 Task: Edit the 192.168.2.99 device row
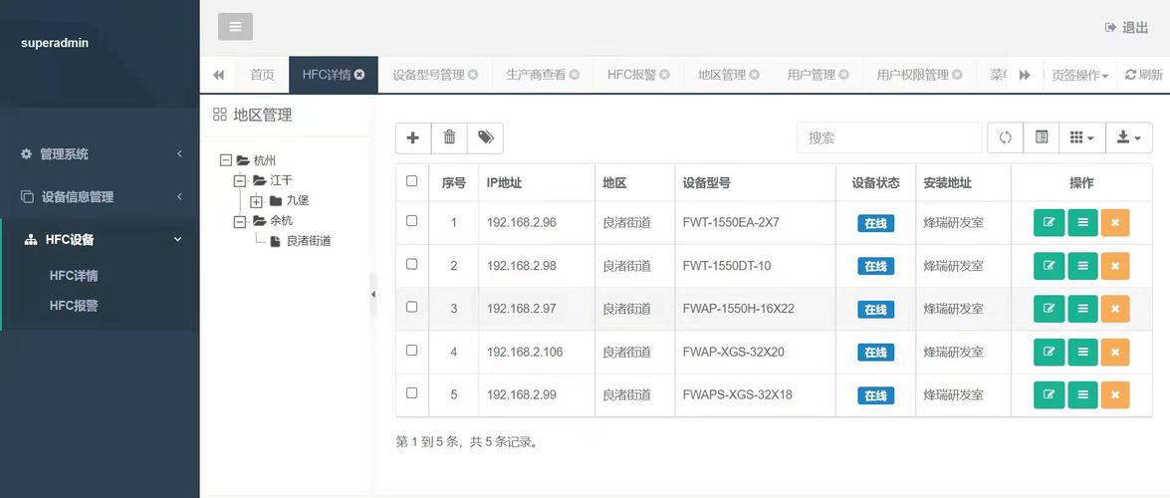click(x=1049, y=395)
